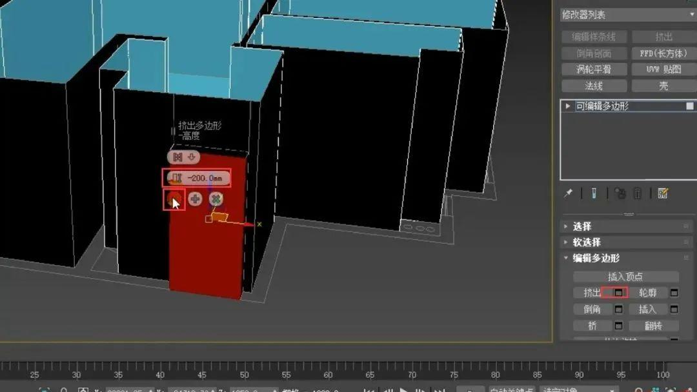Image resolution: width=697 pixels, height=392 pixels.
Task: Open the 修改器列表 dropdown
Action: tap(628, 15)
